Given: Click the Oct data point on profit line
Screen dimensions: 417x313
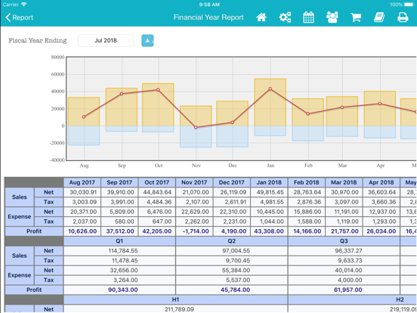Looking at the screenshot, I should tap(158, 90).
